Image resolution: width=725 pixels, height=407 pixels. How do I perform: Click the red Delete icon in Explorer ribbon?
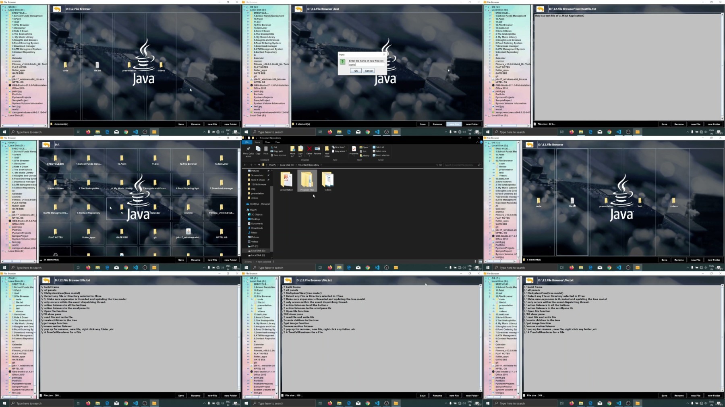point(309,149)
